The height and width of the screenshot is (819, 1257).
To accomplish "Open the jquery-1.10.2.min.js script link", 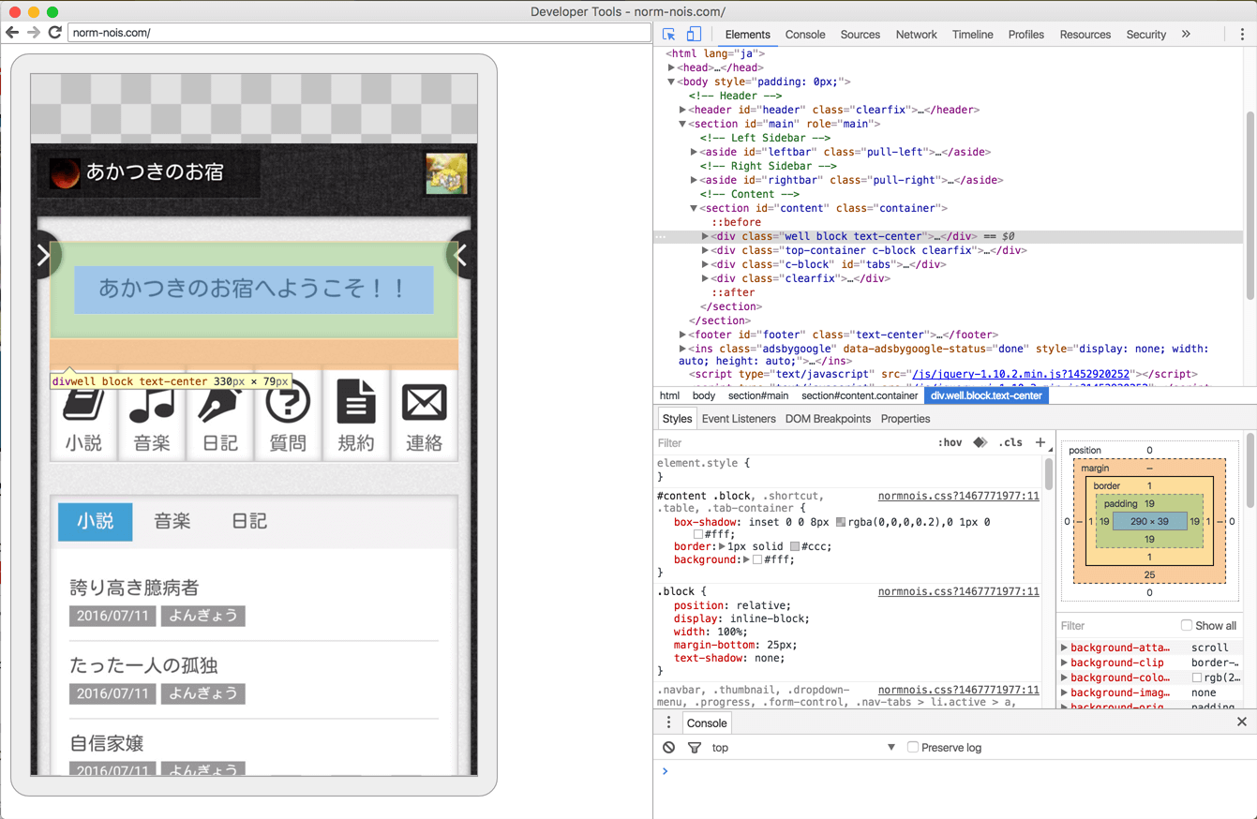I will coord(1021,374).
